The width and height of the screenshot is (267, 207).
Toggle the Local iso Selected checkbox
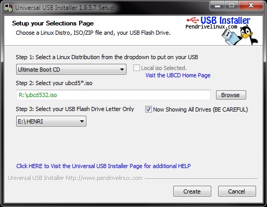pos(136,68)
